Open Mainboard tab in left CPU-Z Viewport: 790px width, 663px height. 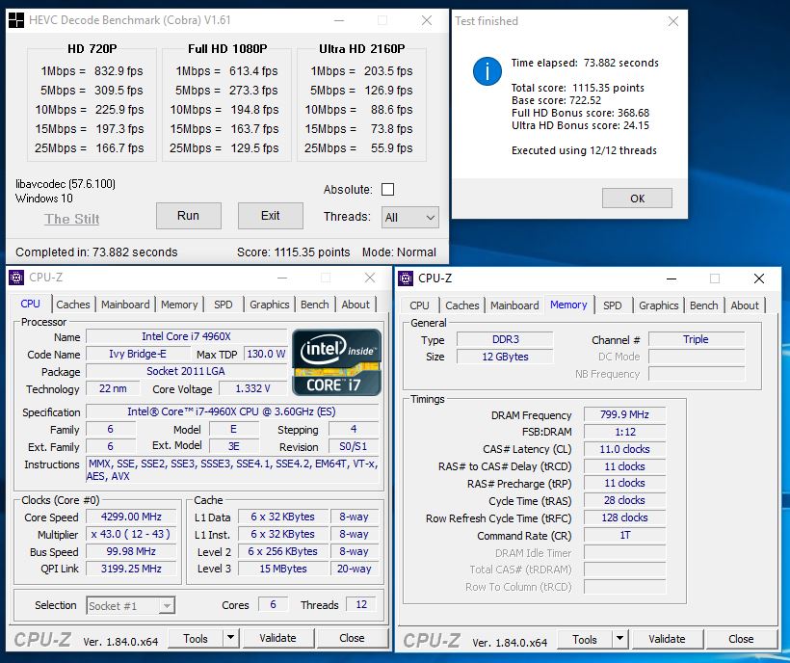click(x=125, y=305)
